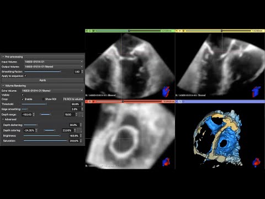Viewport: 265px width, 199px height.
Task: Adjust the Depth coloring range slider
Action: (x=50, y=130)
